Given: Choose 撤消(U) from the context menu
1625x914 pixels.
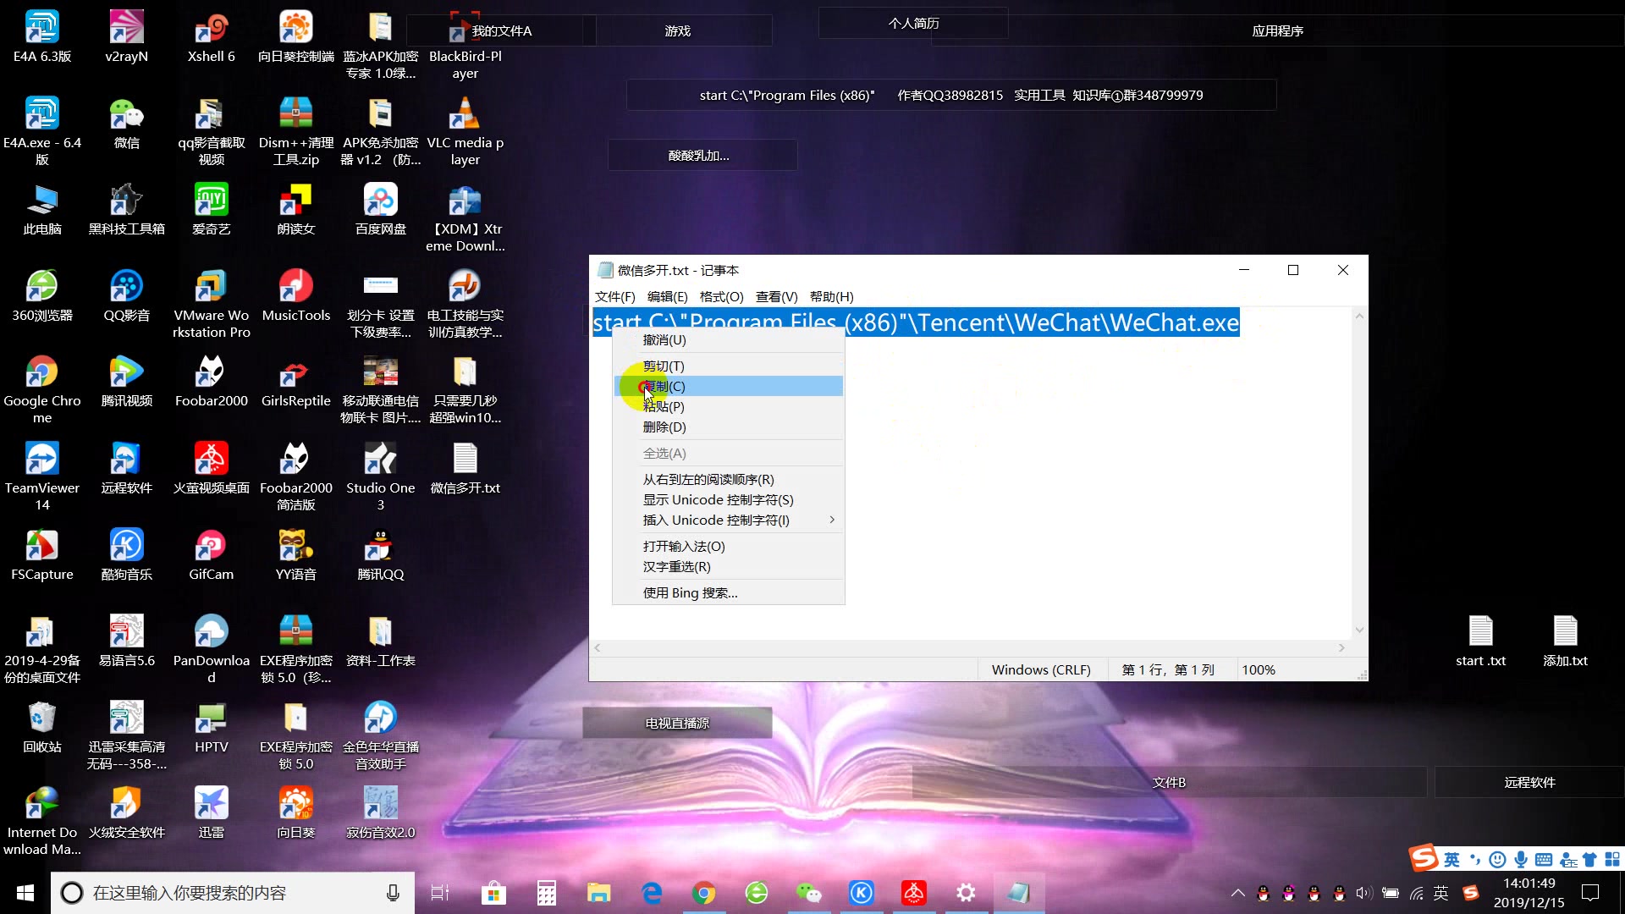Looking at the screenshot, I should coord(728,339).
